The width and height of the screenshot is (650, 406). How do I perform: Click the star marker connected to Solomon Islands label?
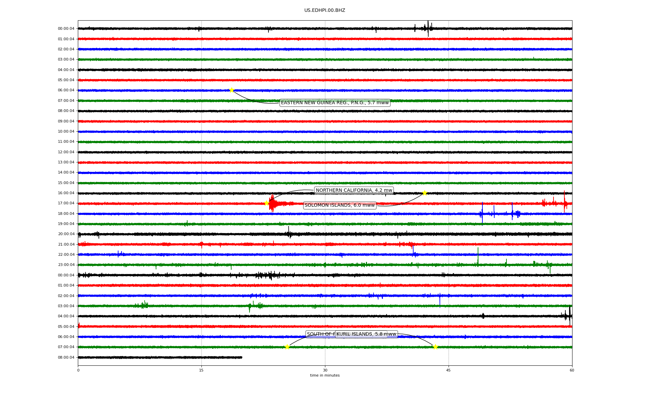(425, 193)
